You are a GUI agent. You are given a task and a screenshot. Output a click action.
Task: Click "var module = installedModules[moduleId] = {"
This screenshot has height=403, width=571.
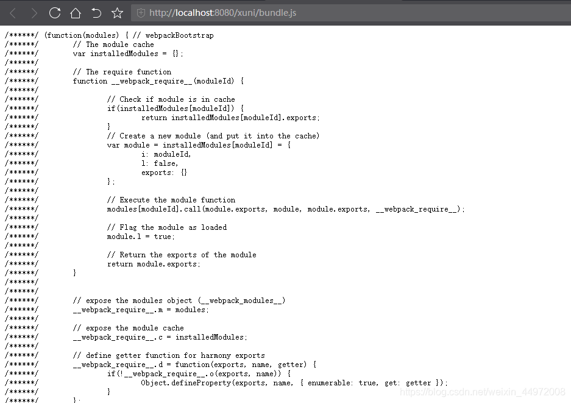point(199,145)
